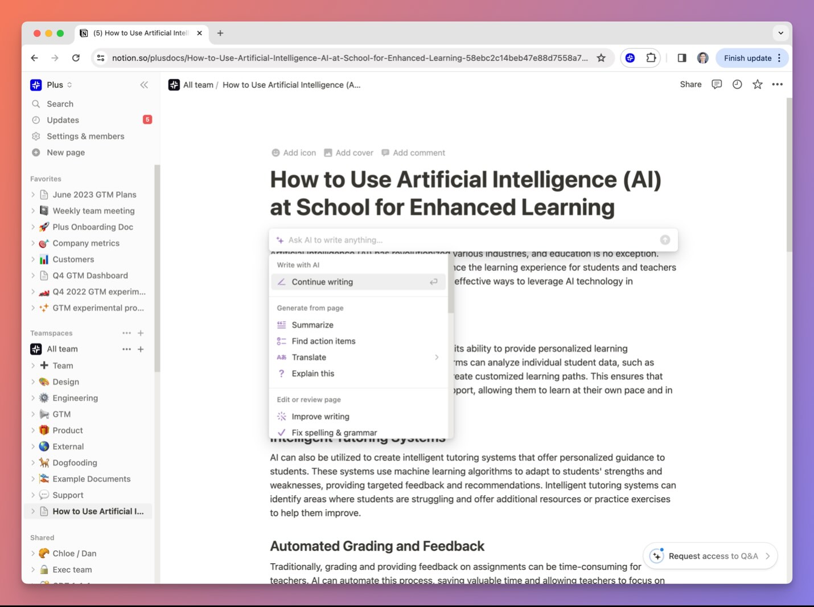Screen dimensions: 814x607
Task: Click the browser address bar URL
Action: pos(350,58)
